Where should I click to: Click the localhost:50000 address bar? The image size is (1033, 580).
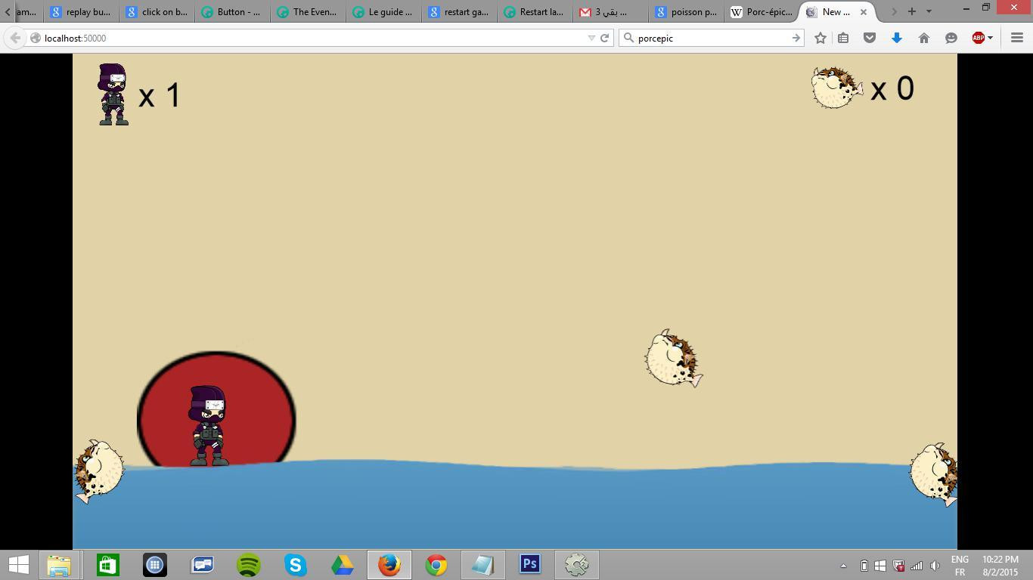310,38
